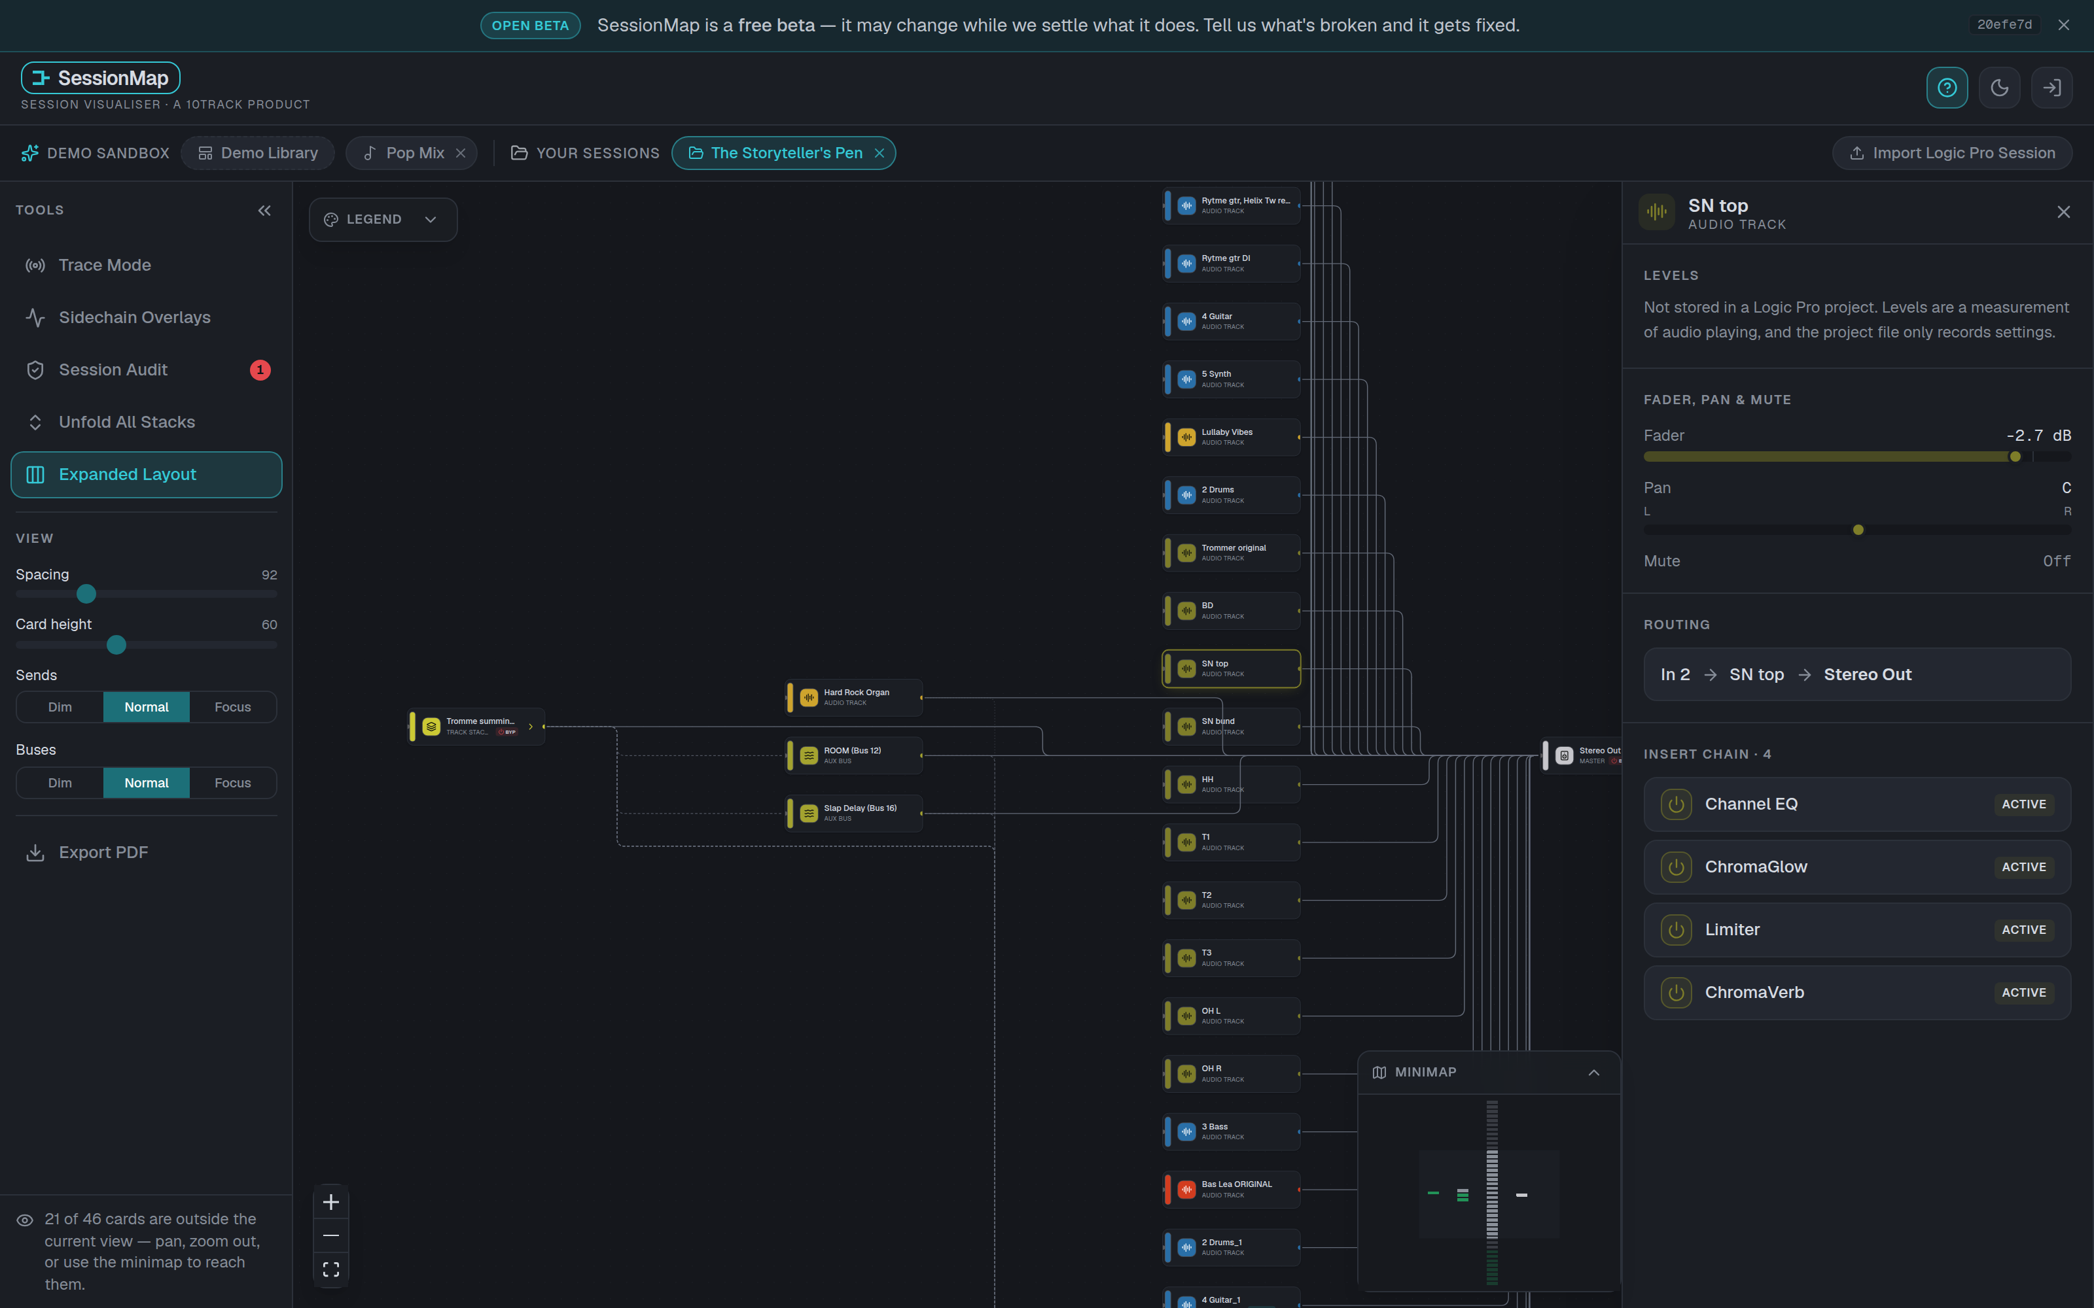The height and width of the screenshot is (1308, 2094).
Task: Select the 5 Synth track card
Action: (x=1230, y=380)
